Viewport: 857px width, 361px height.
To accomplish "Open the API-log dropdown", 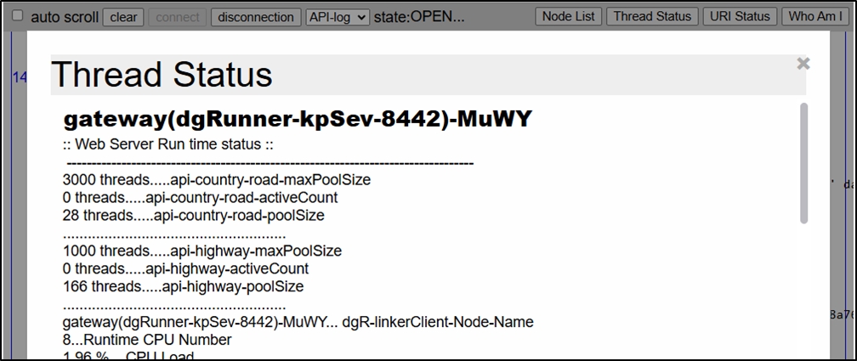I will pyautogui.click(x=338, y=17).
